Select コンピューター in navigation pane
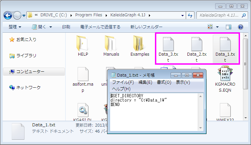The height and width of the screenshot is (145, 251). tap(34, 72)
